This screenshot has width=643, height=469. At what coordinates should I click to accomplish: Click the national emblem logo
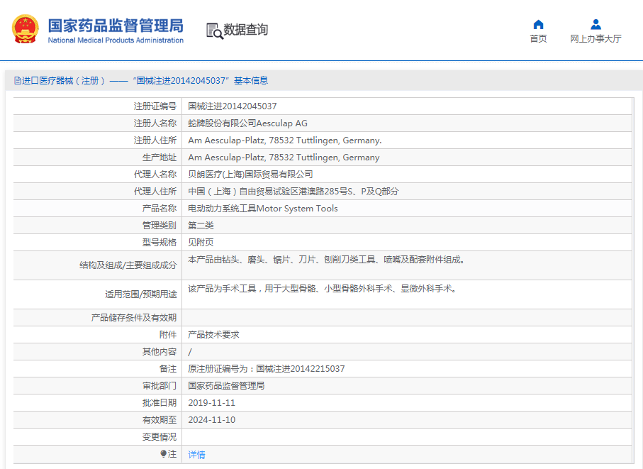pyautogui.click(x=26, y=30)
